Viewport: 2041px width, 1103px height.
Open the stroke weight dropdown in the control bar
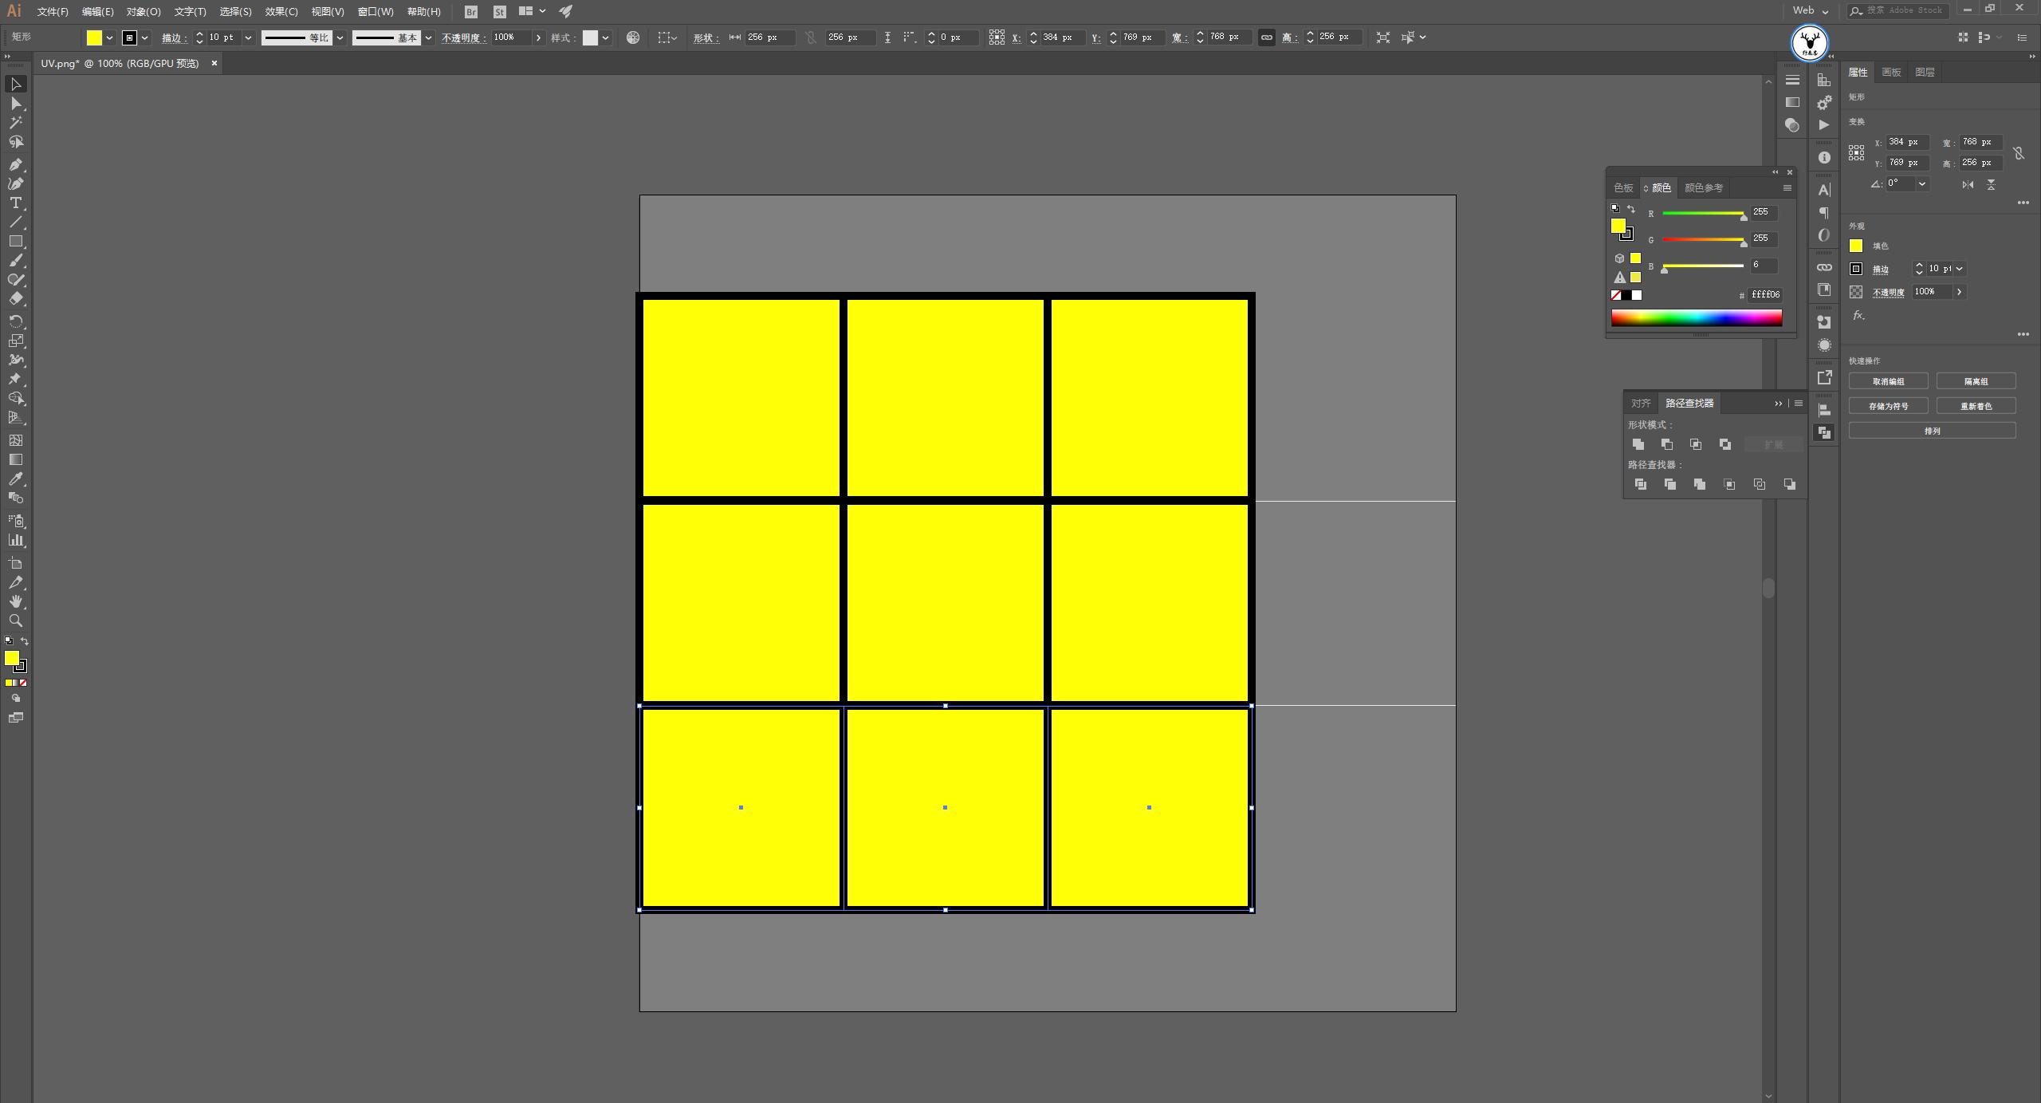tap(248, 37)
